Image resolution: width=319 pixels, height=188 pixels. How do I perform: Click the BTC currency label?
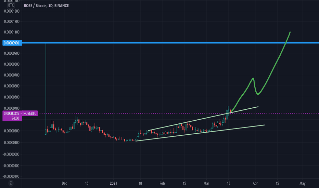pyautogui.click(x=11, y=5)
